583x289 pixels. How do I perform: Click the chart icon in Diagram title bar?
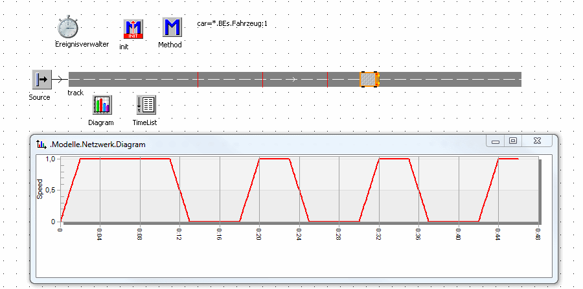pos(42,144)
